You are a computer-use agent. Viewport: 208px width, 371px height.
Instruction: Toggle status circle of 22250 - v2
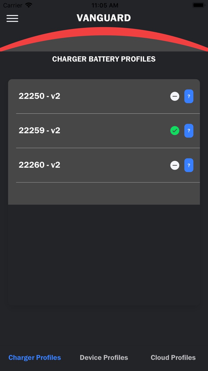tap(175, 96)
